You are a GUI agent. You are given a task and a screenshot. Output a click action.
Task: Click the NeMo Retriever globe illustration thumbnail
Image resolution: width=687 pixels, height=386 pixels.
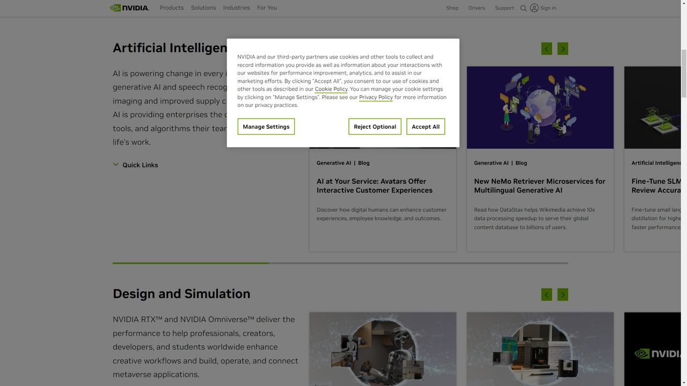(540, 107)
